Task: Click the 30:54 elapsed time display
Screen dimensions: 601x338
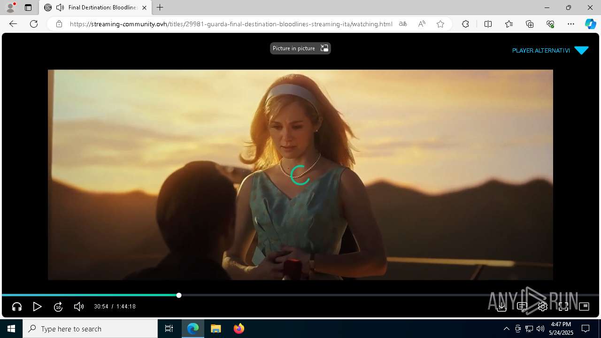Action: pos(101,307)
